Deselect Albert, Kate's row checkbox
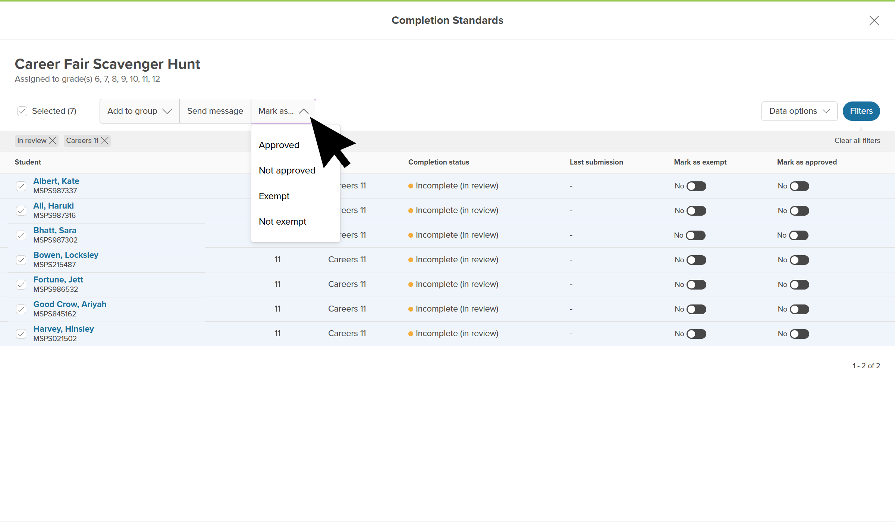895x522 pixels. [x=21, y=186]
